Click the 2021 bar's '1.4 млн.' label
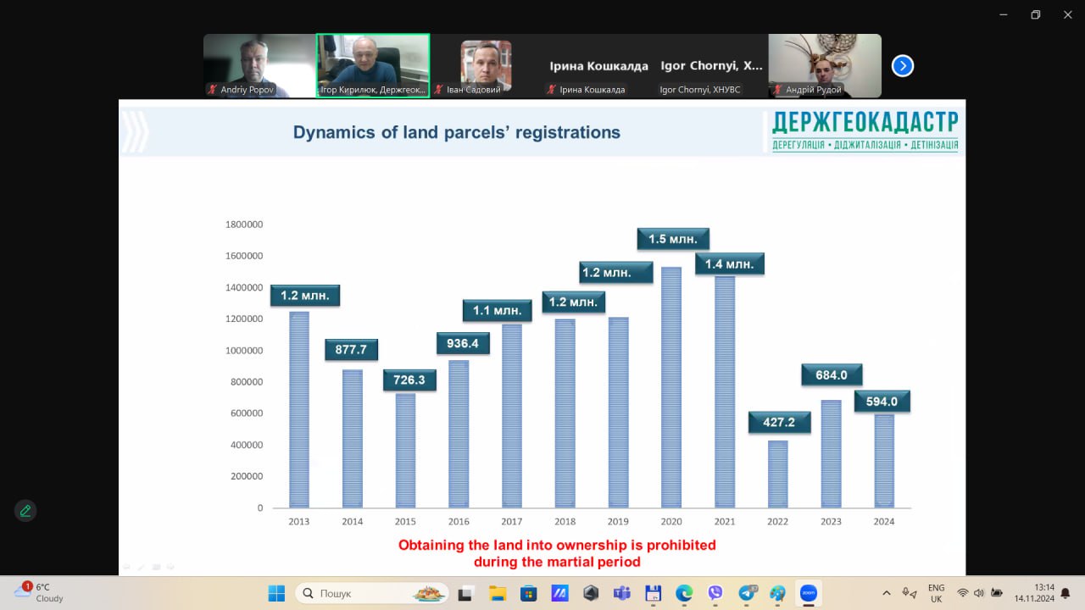Screen dimensions: 1085x610 click(730, 264)
